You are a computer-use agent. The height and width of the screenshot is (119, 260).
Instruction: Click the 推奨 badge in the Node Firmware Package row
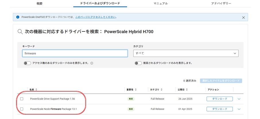click(x=131, y=109)
